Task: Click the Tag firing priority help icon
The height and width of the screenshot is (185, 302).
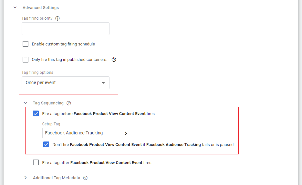Action: click(x=57, y=18)
